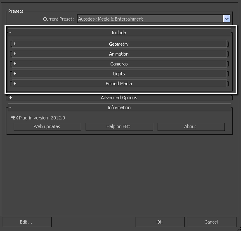Click the Include section header
This screenshot has width=241, height=231.
click(119, 33)
